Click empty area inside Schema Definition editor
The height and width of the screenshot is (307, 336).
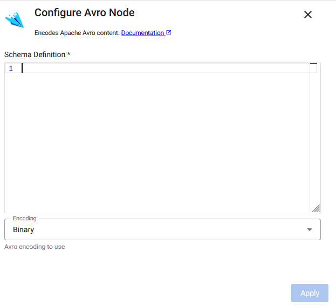pyautogui.click(x=156, y=140)
